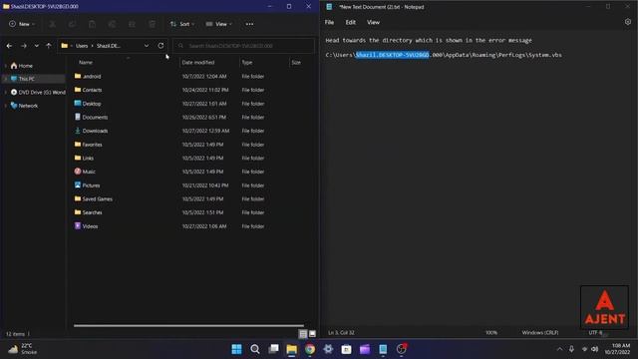Click the Delete trash icon in Explorer
This screenshot has height=359, width=638.
click(x=153, y=24)
